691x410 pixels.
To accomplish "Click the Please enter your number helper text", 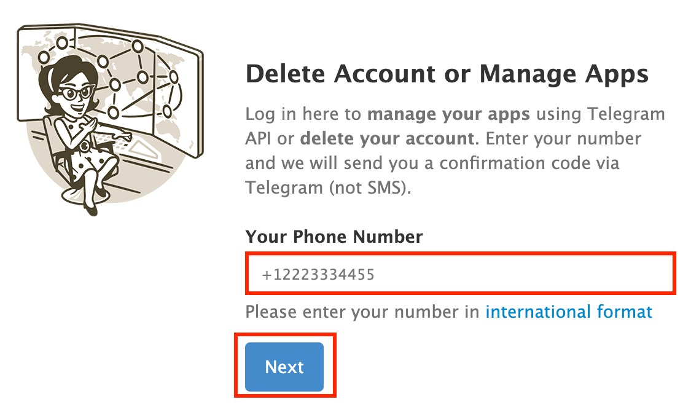I will point(362,312).
